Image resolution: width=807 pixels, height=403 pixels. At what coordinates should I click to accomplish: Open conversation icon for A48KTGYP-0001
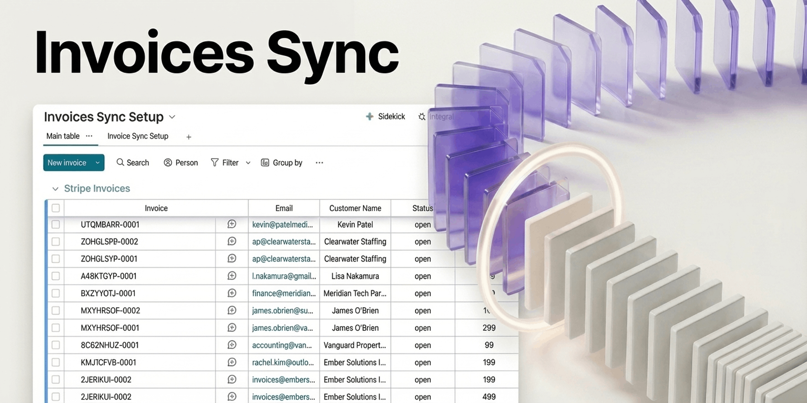point(232,276)
